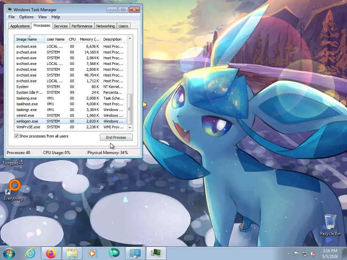Click the highlighted winlogon.exe row
Image resolution: width=347 pixels, height=260 pixels.
pos(70,121)
